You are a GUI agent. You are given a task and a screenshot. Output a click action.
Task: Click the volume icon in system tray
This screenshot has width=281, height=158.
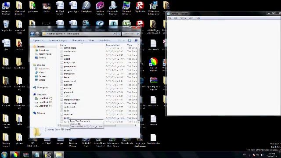(262, 155)
